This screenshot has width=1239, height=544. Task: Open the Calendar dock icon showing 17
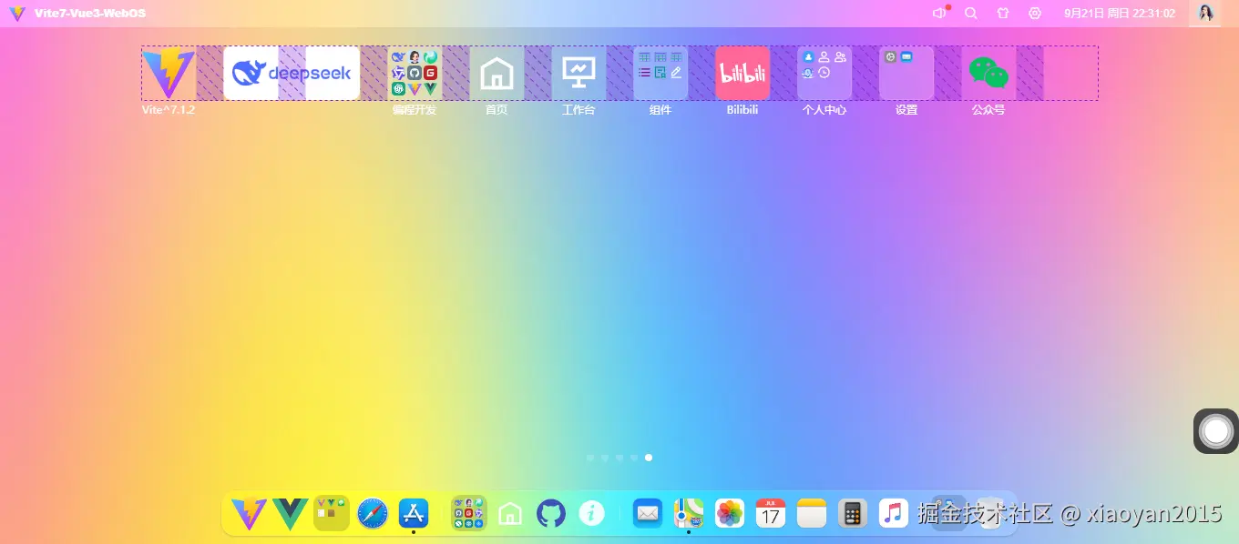(x=771, y=514)
